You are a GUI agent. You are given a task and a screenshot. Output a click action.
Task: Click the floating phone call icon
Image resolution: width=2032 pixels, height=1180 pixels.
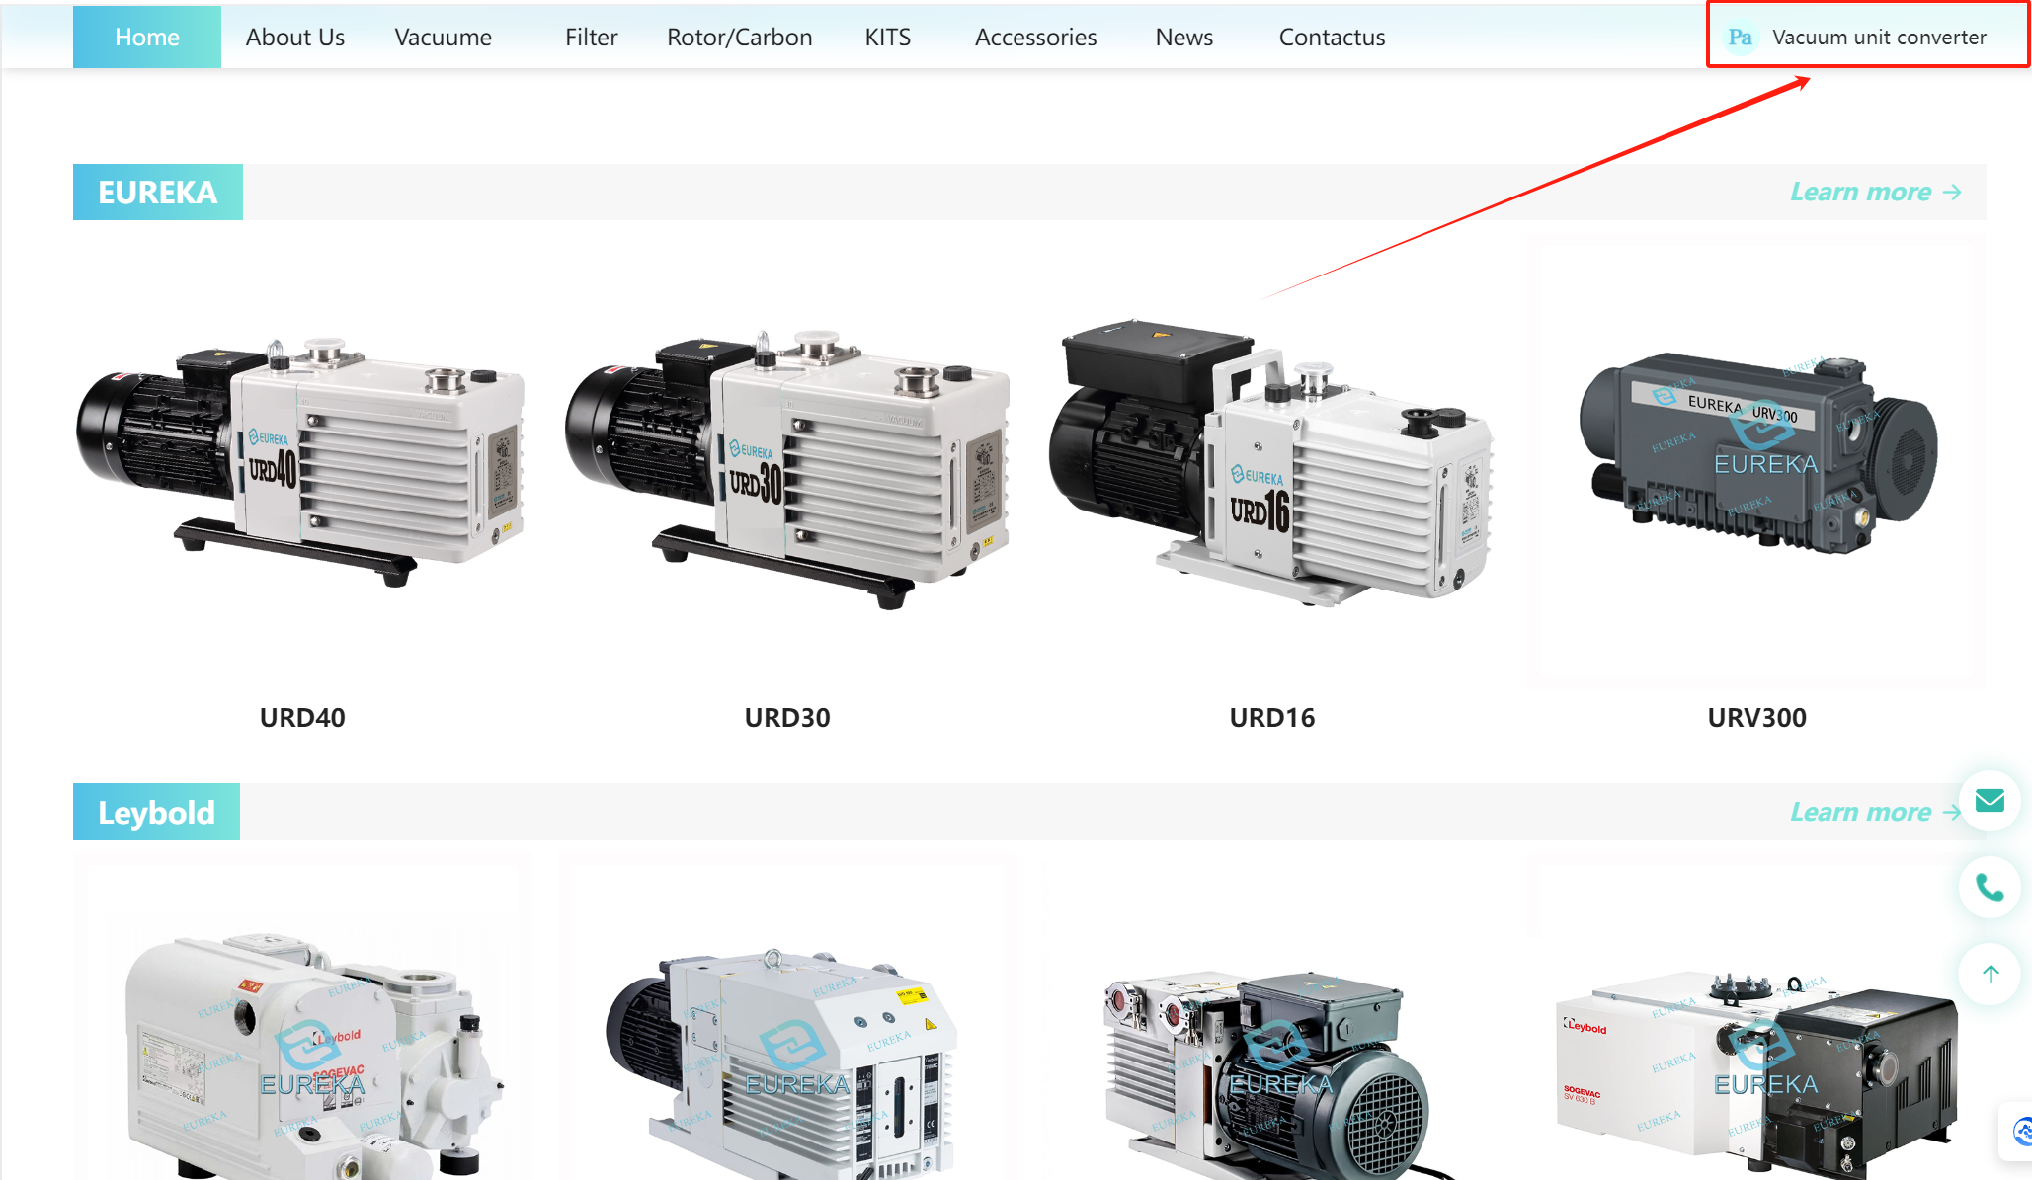point(1989,888)
